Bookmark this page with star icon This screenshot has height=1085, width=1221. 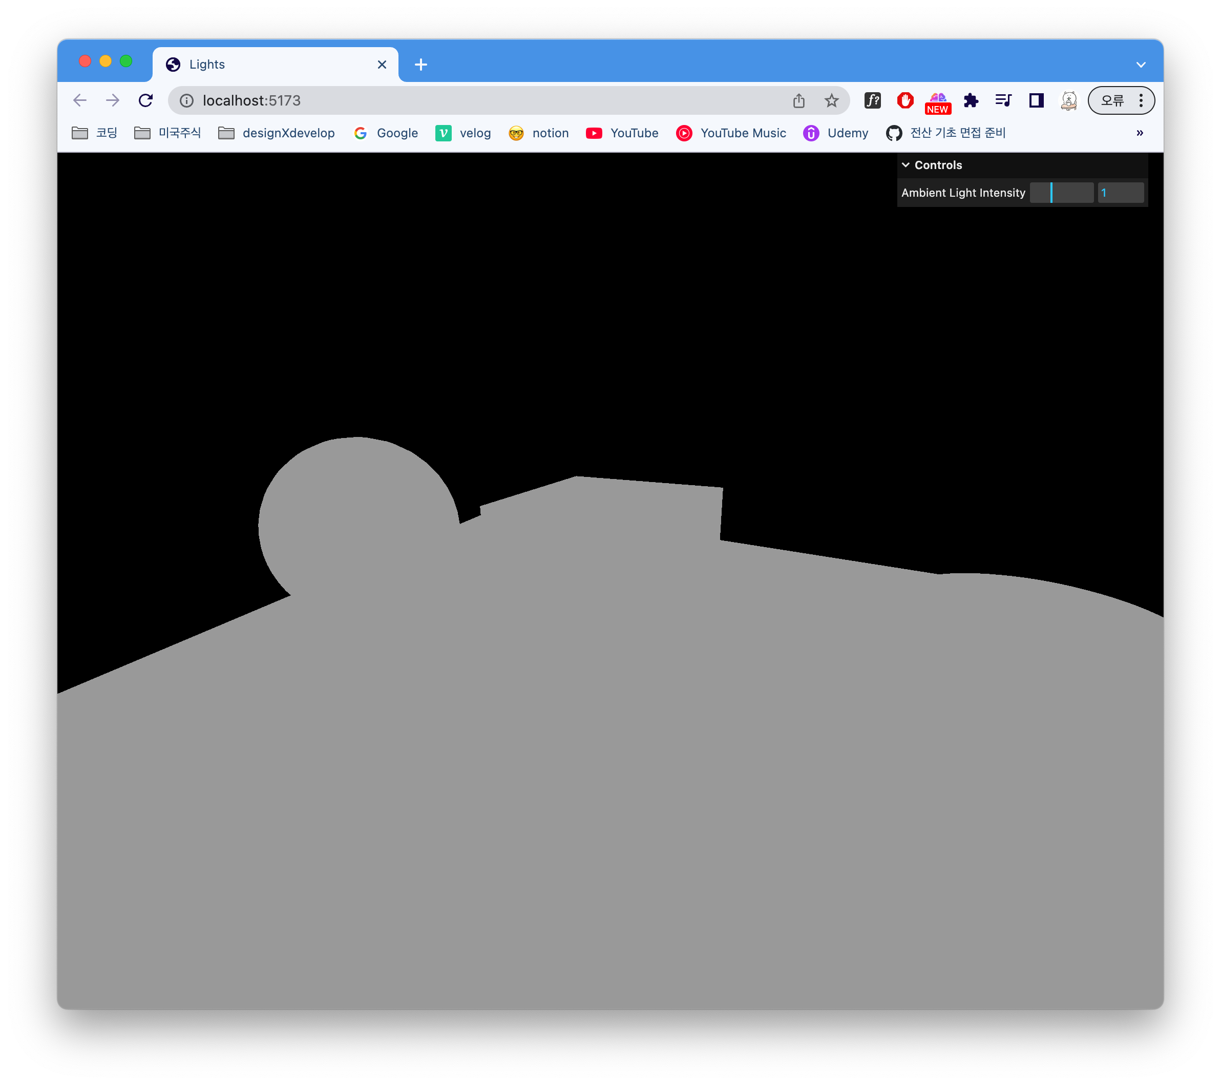[x=831, y=100]
